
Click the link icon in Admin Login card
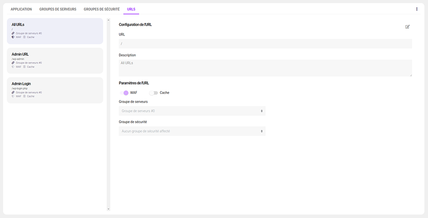pos(13,93)
